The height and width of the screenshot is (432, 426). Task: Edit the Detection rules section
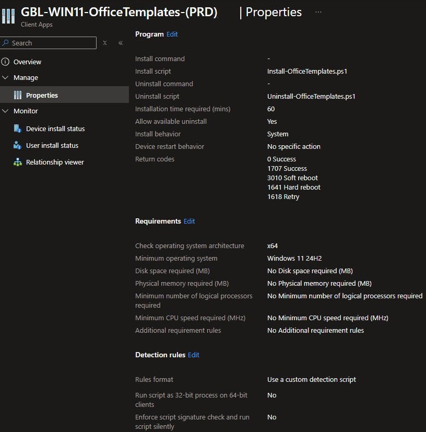point(193,355)
